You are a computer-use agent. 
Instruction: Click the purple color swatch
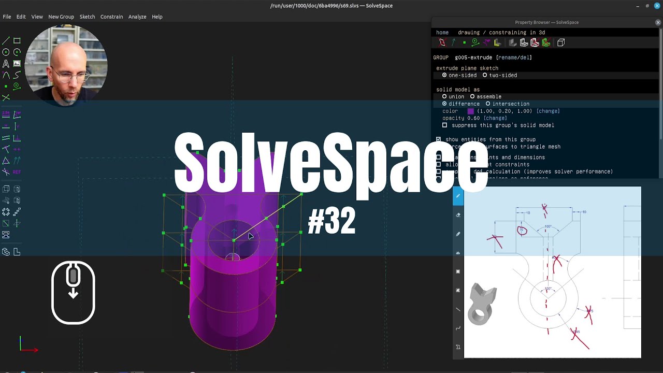click(471, 111)
